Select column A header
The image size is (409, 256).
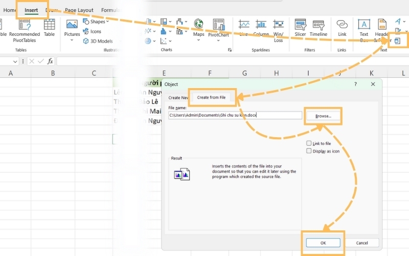11,73
